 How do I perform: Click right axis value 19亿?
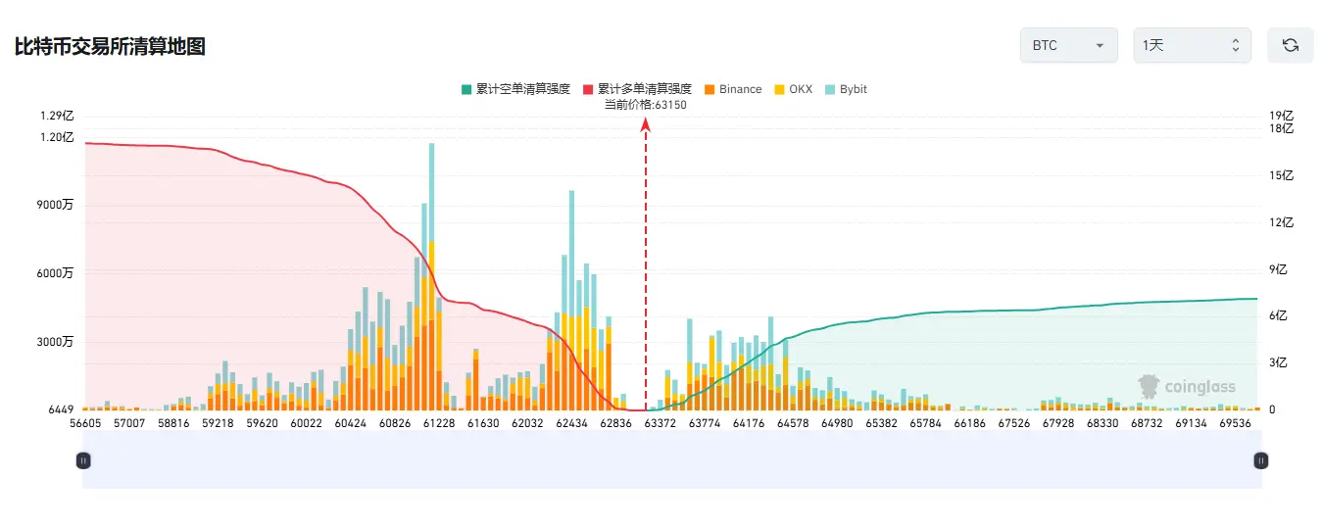[x=1281, y=116]
